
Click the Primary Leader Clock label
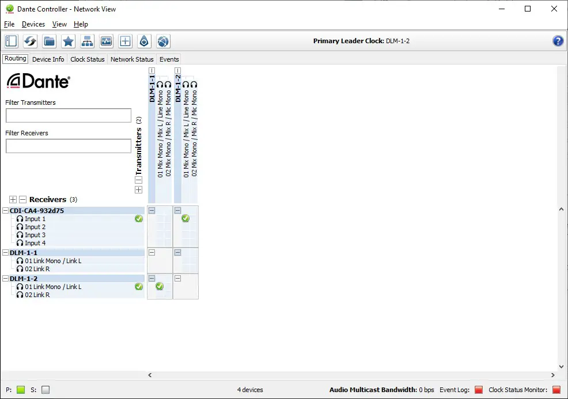[361, 41]
